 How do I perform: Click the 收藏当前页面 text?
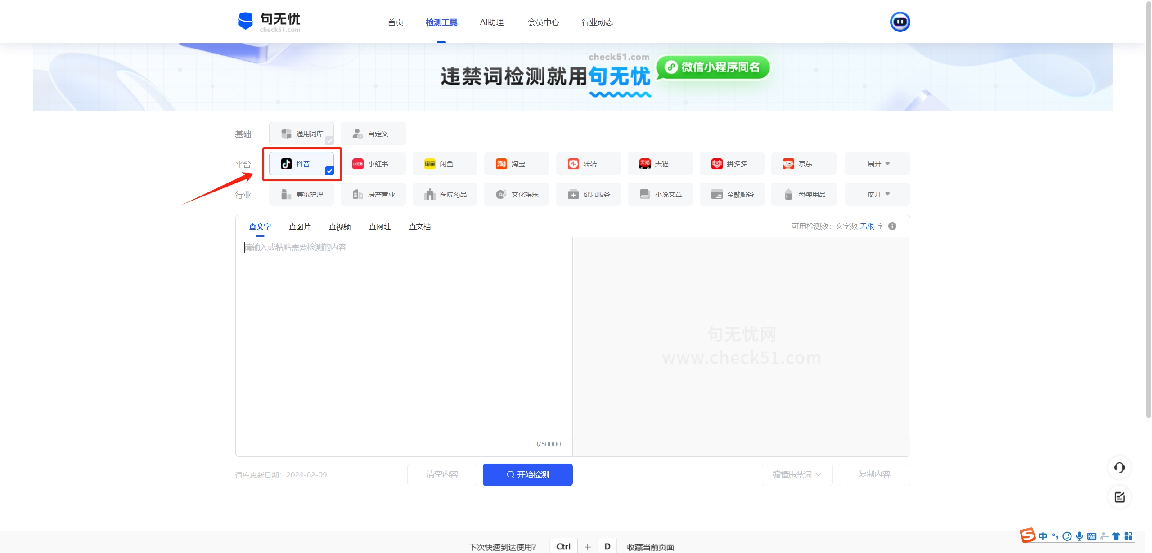[x=651, y=547]
